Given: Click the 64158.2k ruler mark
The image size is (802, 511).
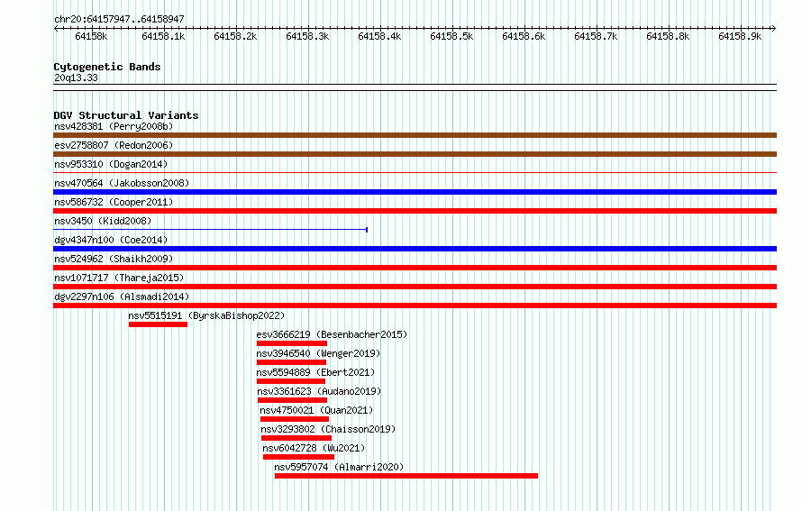Looking at the screenshot, I should 235,36.
